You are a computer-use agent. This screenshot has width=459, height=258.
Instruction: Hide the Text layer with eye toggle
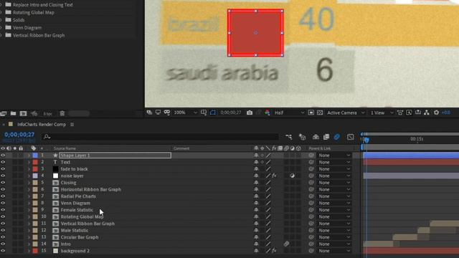(3, 162)
